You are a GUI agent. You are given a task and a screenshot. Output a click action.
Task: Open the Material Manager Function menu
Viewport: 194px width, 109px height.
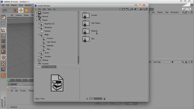23,91
